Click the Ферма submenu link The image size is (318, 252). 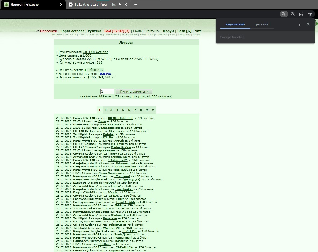133,34
